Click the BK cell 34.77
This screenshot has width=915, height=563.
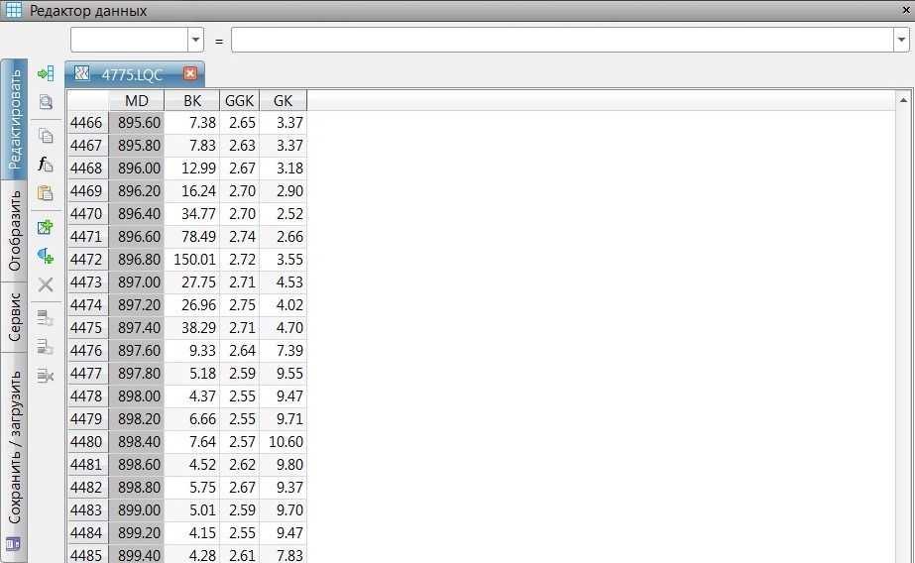[x=192, y=214]
